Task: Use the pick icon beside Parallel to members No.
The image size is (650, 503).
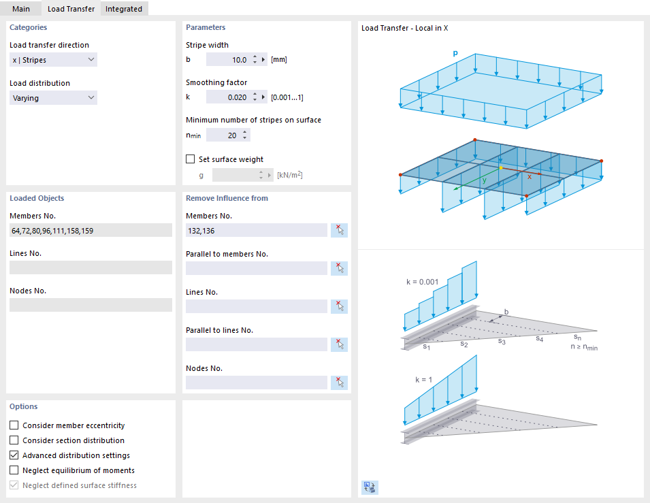Action: pyautogui.click(x=339, y=268)
